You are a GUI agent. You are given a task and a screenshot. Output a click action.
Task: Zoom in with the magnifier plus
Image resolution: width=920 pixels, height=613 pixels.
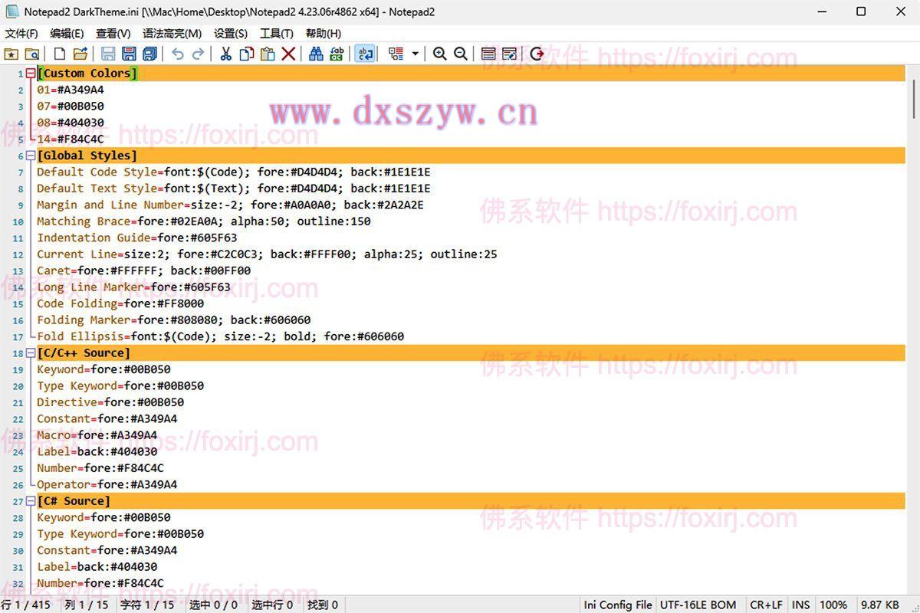[x=439, y=54]
